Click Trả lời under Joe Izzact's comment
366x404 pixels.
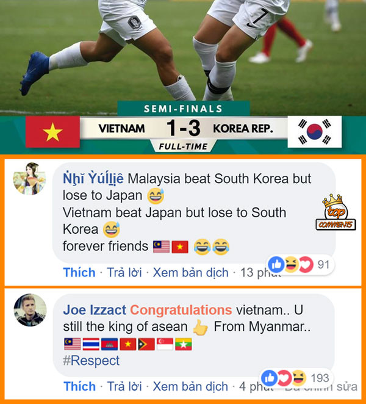[x=124, y=386]
